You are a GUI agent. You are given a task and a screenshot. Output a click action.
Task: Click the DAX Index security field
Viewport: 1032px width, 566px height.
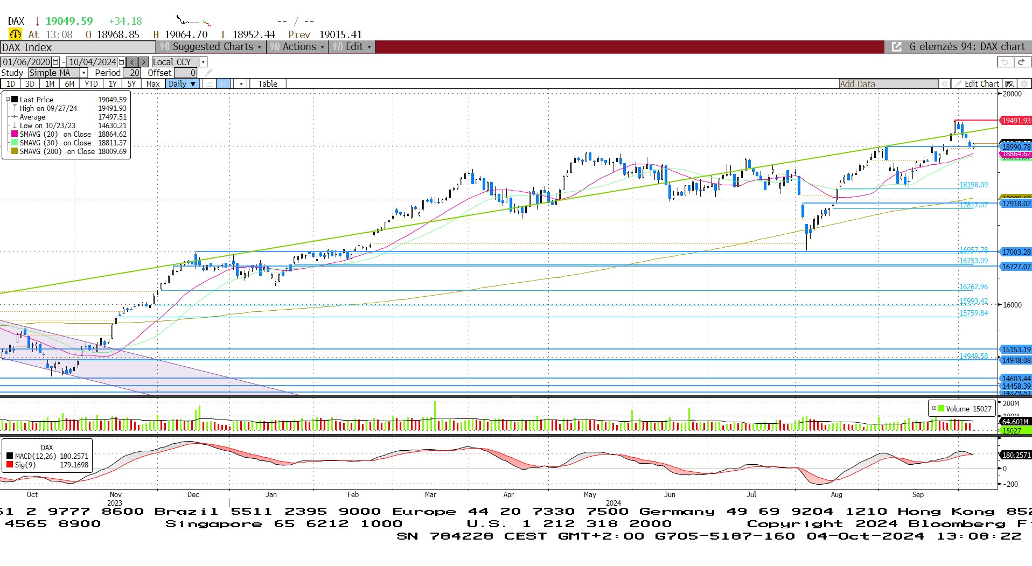coord(78,47)
